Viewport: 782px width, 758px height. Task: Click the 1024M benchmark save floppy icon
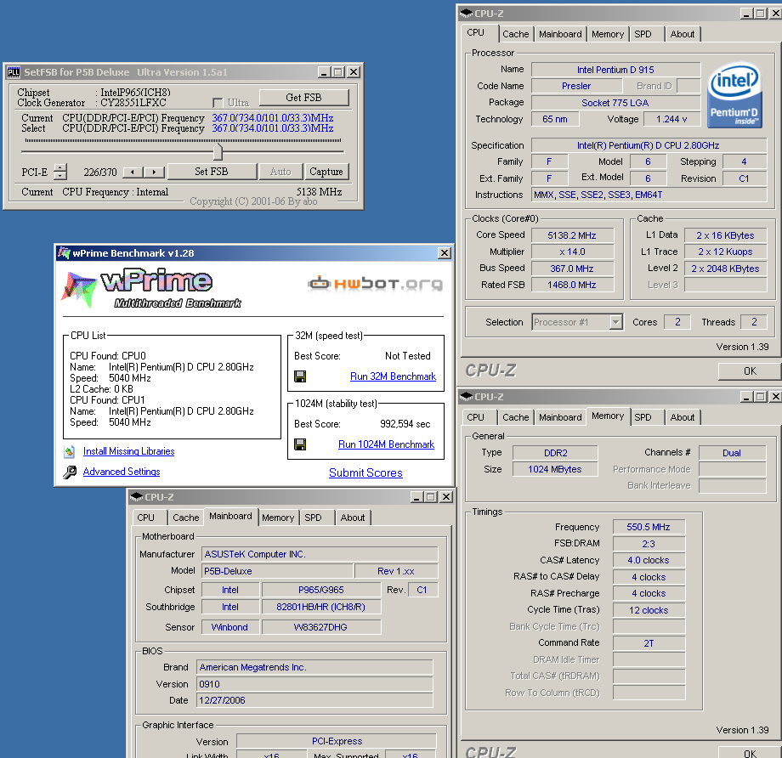[x=300, y=444]
